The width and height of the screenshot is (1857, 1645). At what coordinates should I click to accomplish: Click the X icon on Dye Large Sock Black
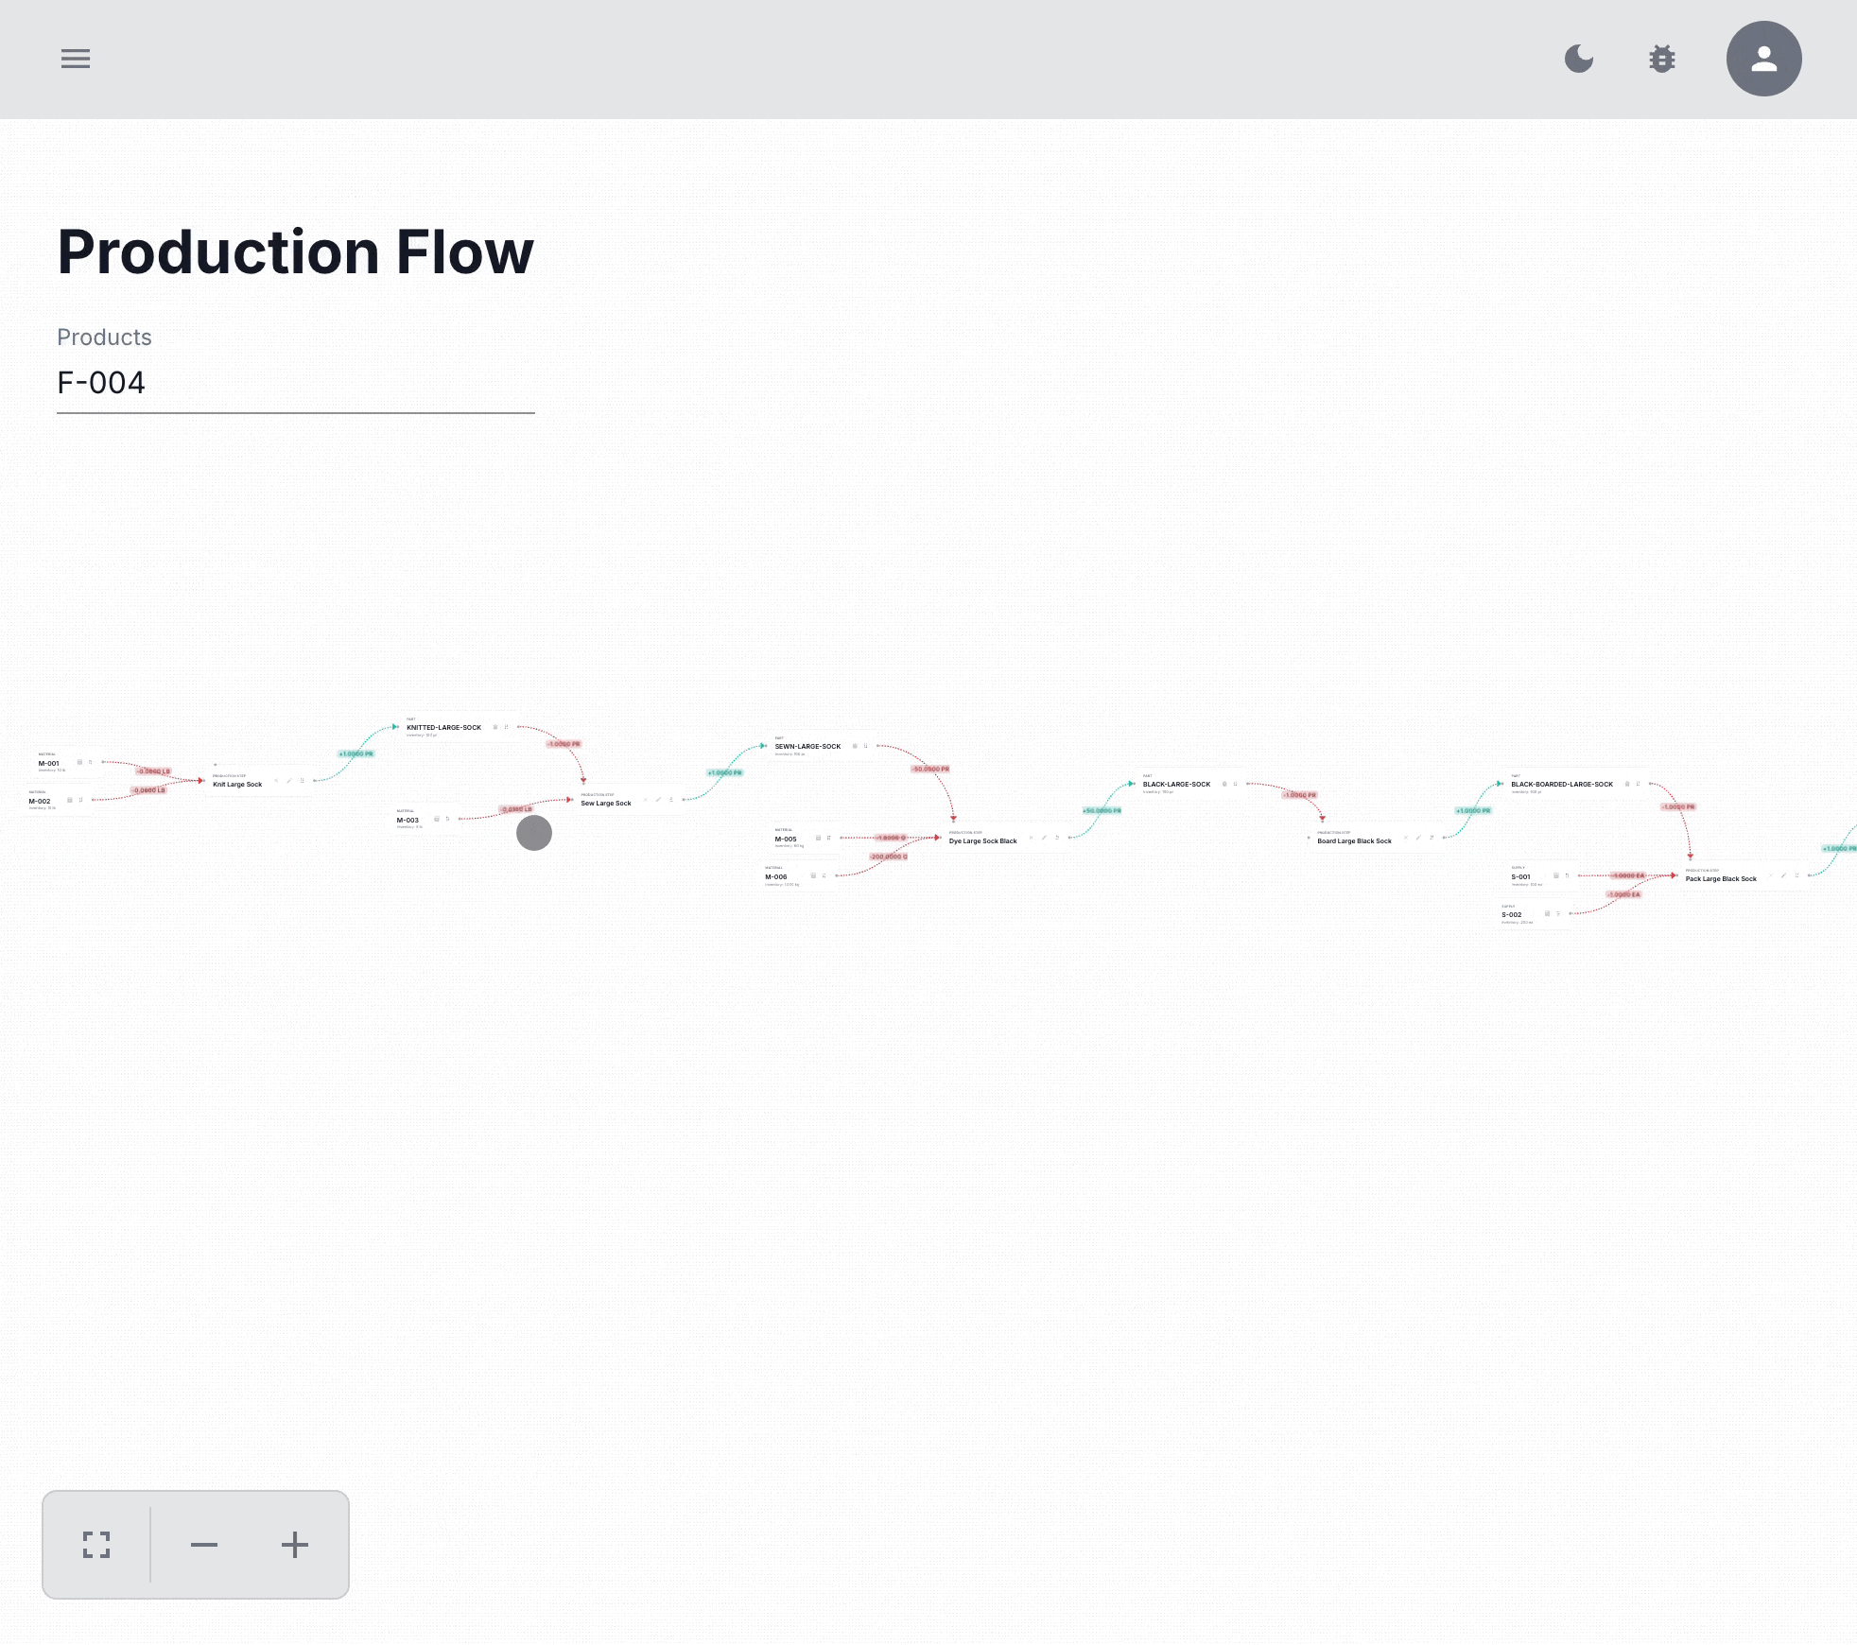[1031, 838]
